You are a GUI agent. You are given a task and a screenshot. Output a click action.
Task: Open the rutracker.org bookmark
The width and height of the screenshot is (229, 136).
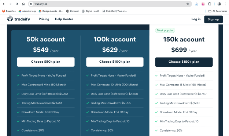point(27,11)
